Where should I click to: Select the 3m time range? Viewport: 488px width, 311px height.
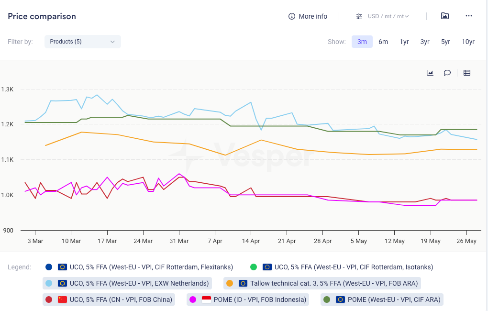[362, 42]
